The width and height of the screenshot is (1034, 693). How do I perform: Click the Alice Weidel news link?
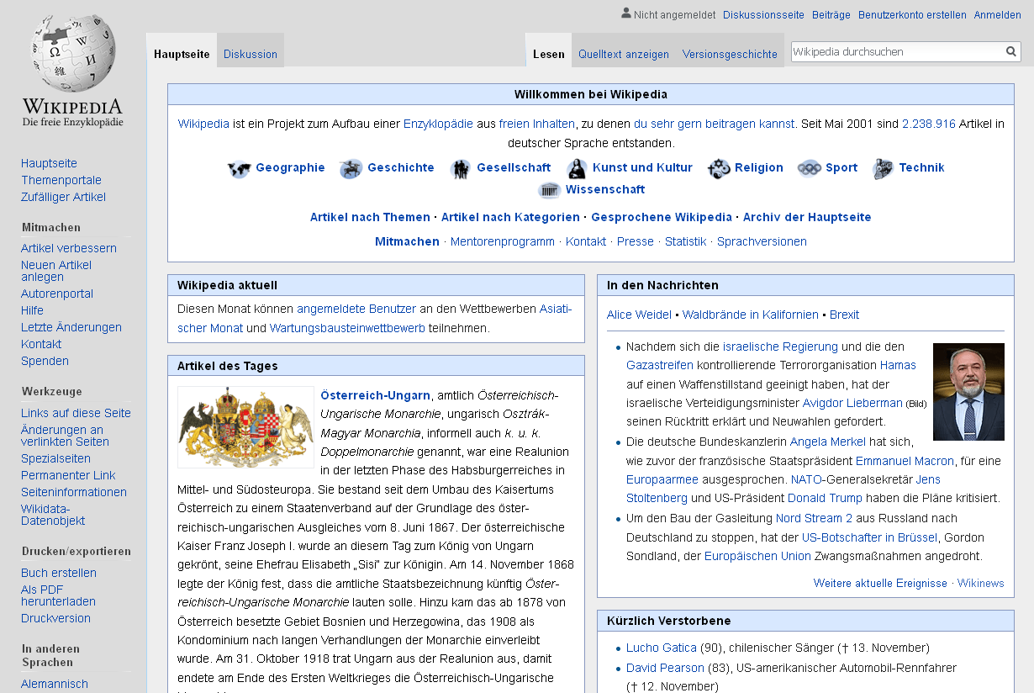click(x=639, y=315)
